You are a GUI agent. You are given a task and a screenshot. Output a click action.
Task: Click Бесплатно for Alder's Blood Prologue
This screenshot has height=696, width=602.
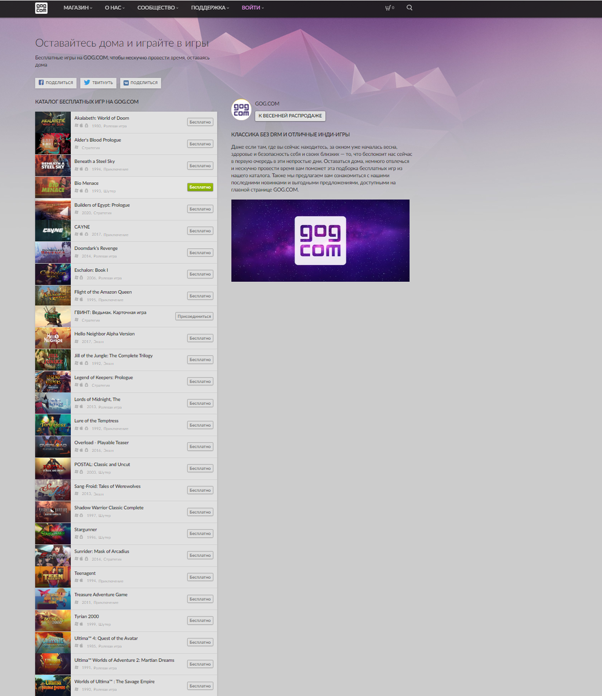point(200,144)
